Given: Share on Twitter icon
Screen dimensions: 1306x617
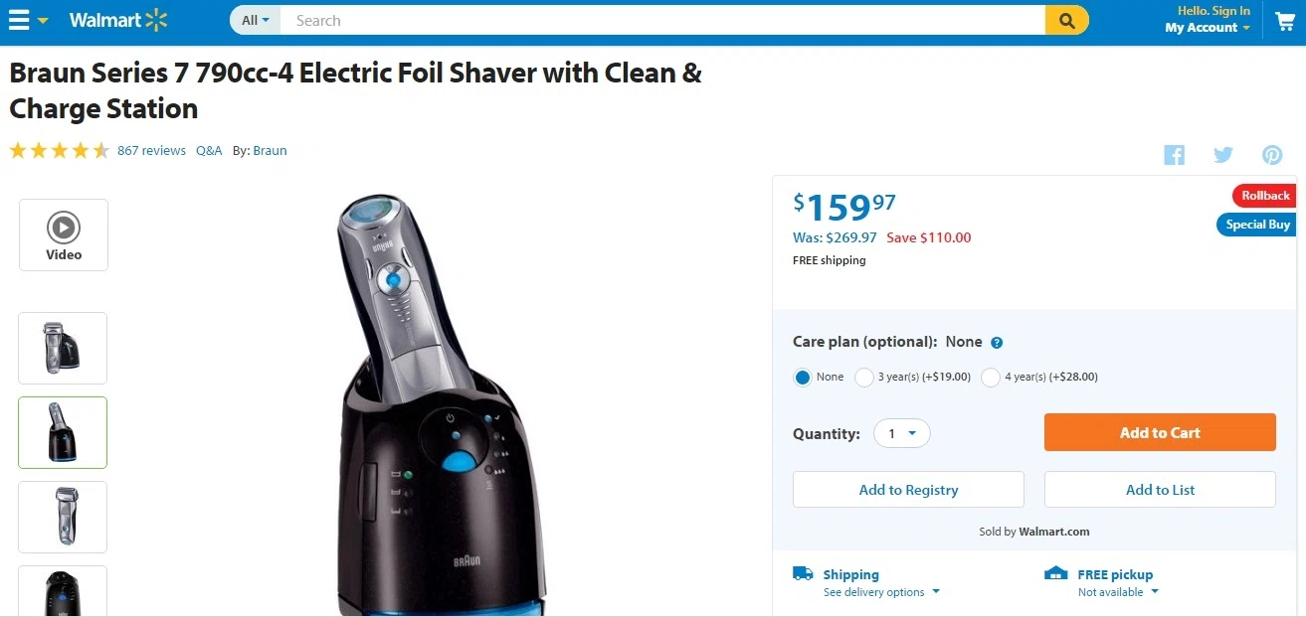Looking at the screenshot, I should point(1223,155).
